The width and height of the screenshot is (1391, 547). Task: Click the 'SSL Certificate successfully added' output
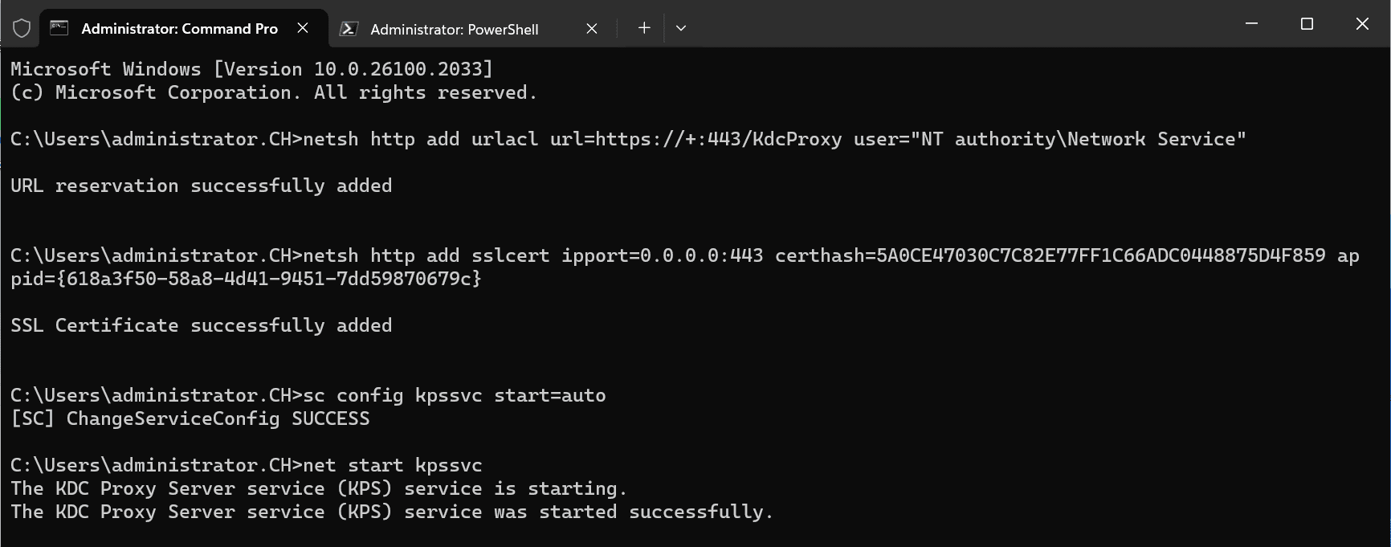click(x=201, y=325)
